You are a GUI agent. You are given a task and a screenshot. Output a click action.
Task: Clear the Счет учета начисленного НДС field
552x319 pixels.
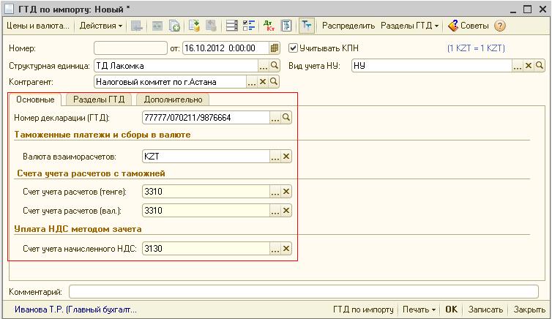point(286,248)
